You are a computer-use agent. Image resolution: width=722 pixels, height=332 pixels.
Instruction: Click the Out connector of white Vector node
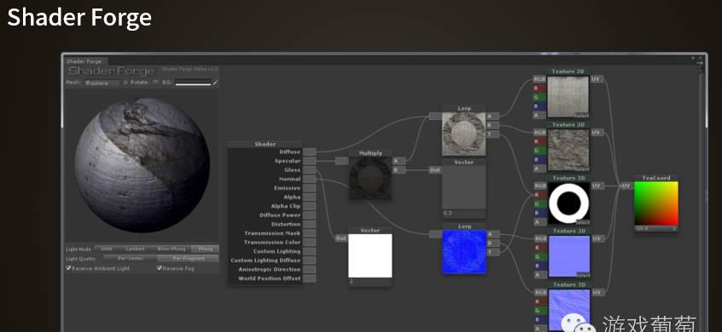tap(341, 238)
